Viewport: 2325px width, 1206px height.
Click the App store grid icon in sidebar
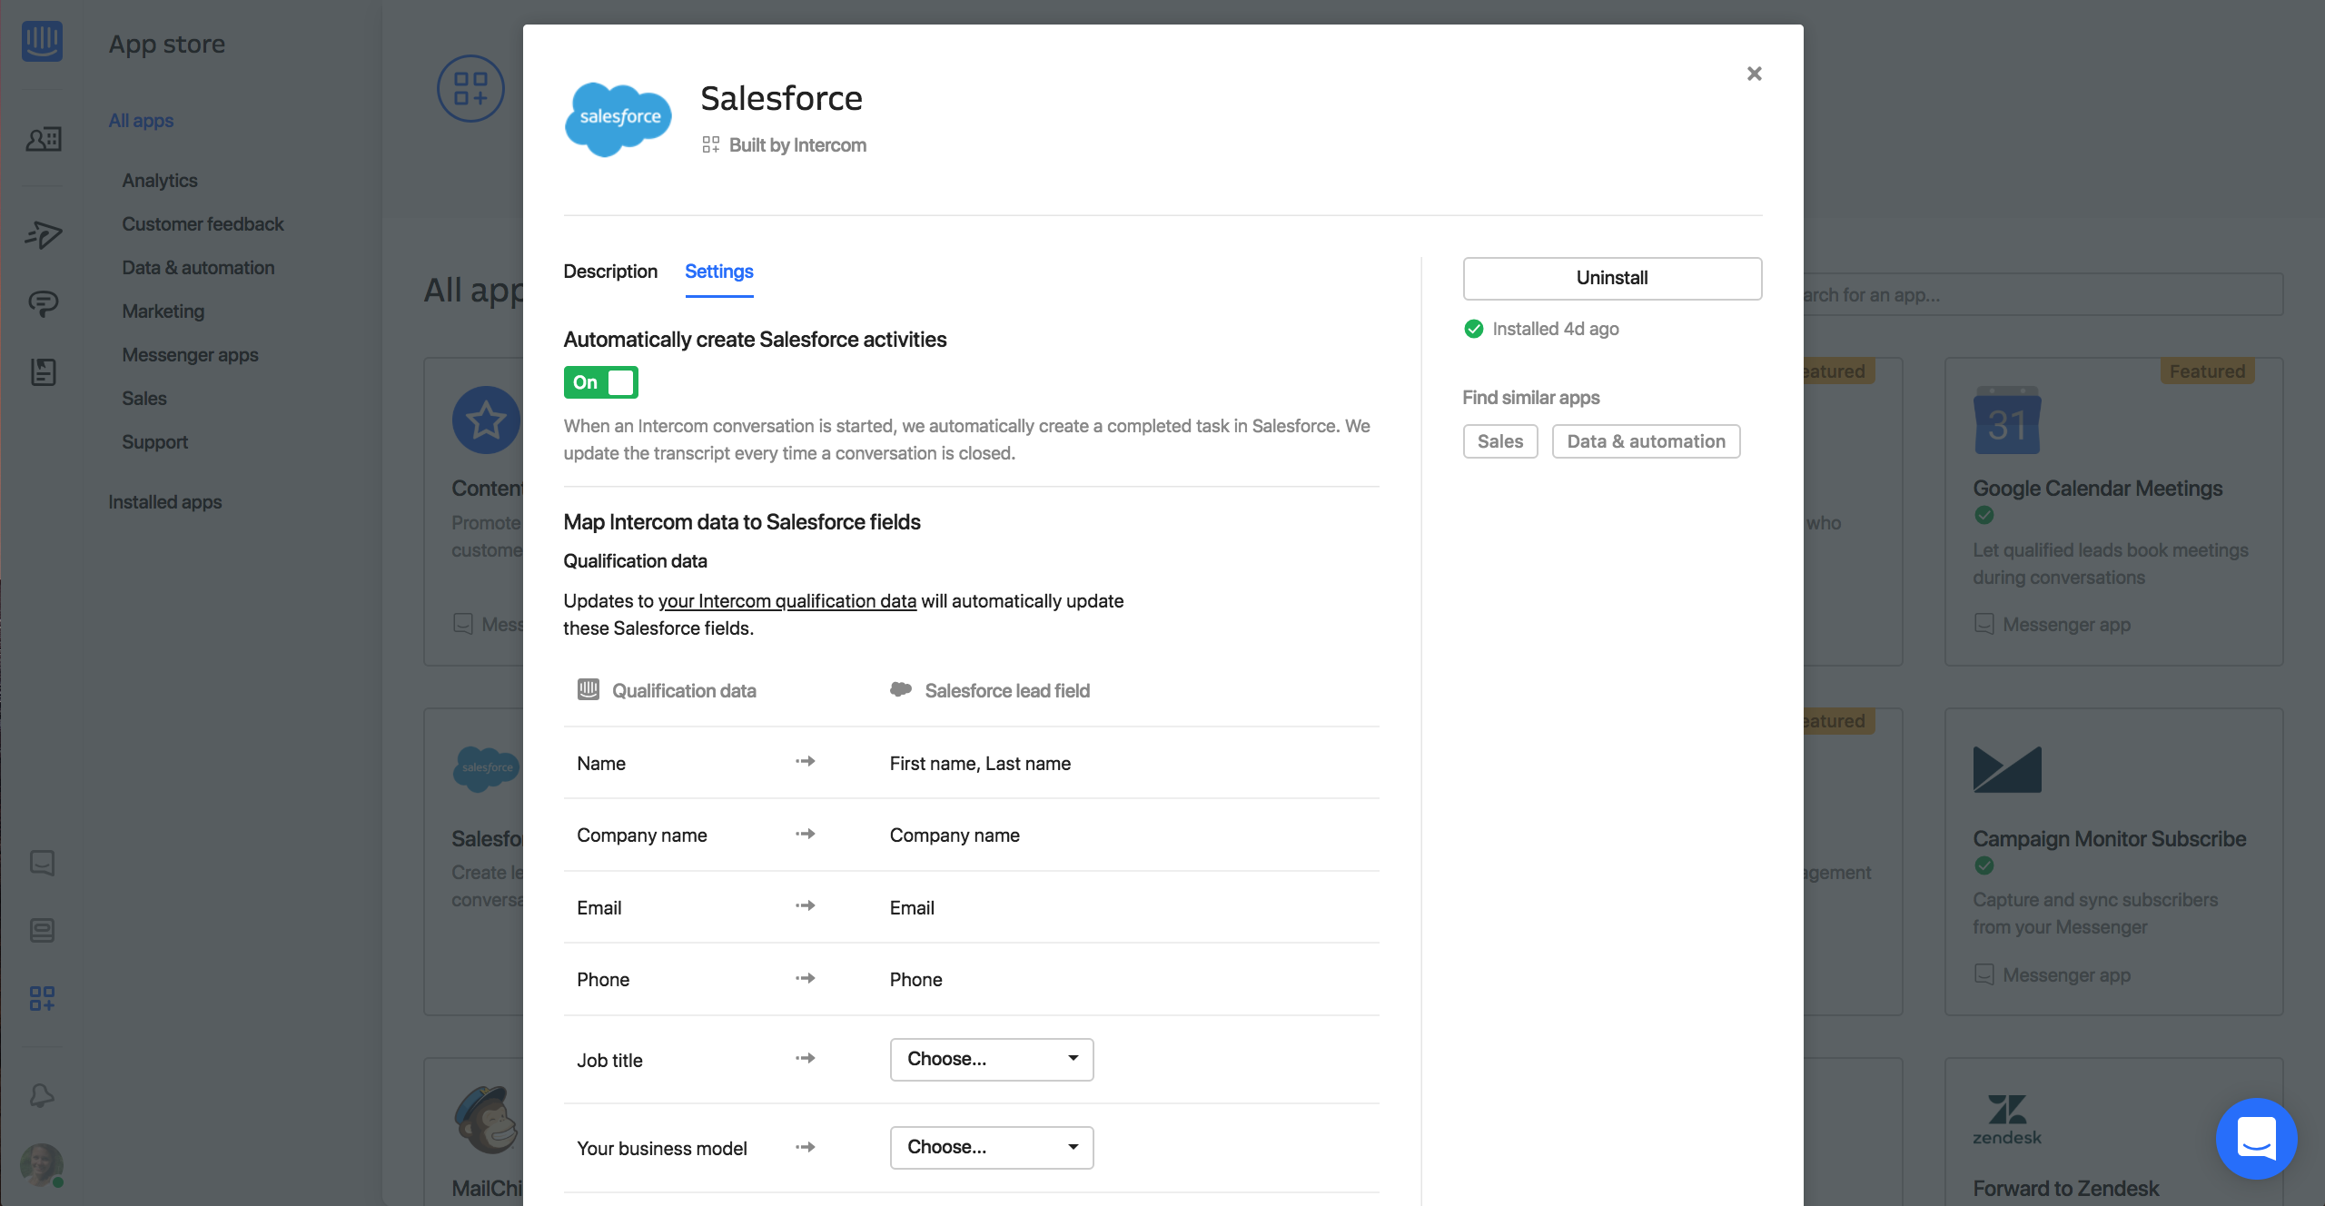(x=42, y=998)
